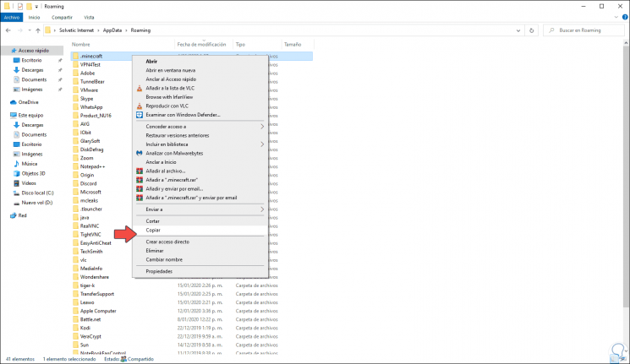Select Este equipo in the sidebar
Image resolution: width=630 pixels, height=364 pixels.
pos(30,115)
